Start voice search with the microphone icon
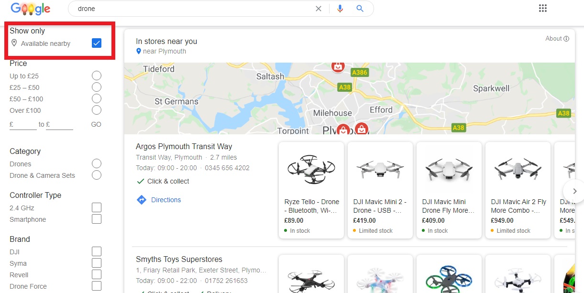The width and height of the screenshot is (584, 293). [x=340, y=9]
